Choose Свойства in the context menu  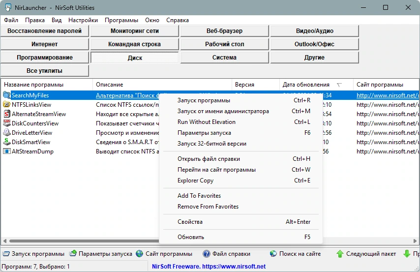(x=241, y=222)
